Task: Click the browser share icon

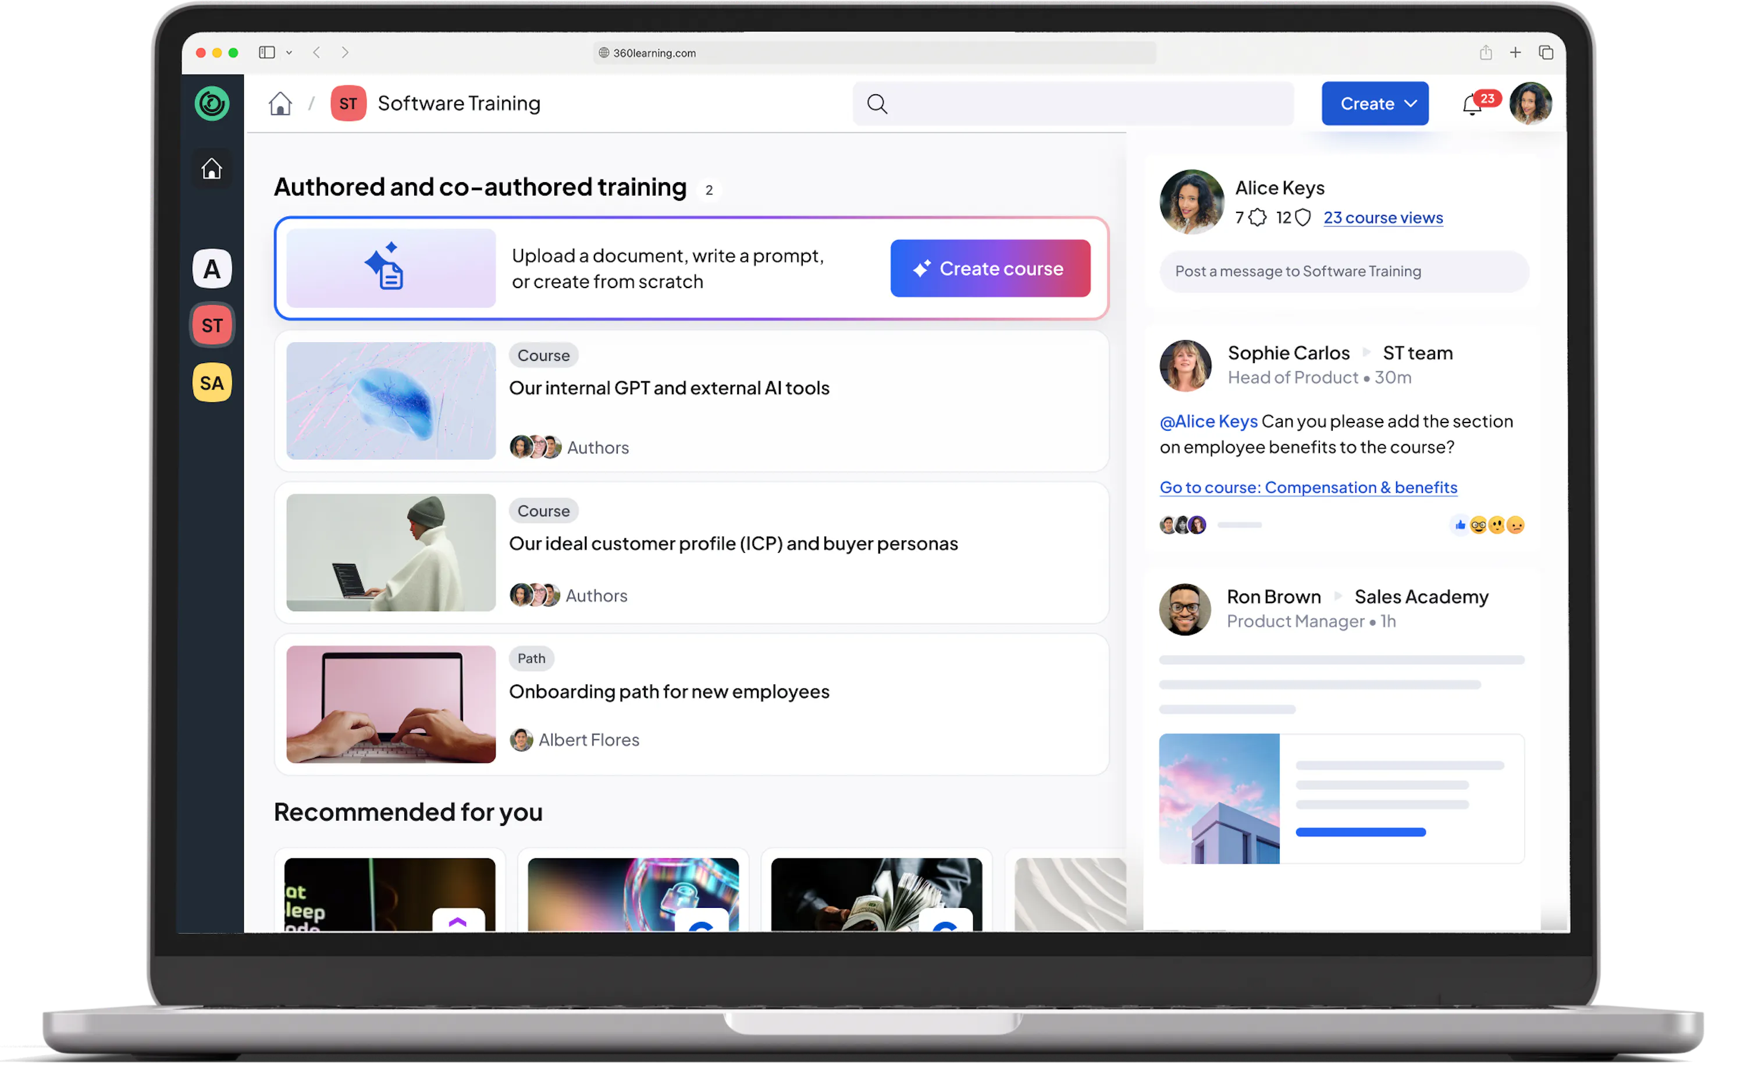Action: [1485, 53]
